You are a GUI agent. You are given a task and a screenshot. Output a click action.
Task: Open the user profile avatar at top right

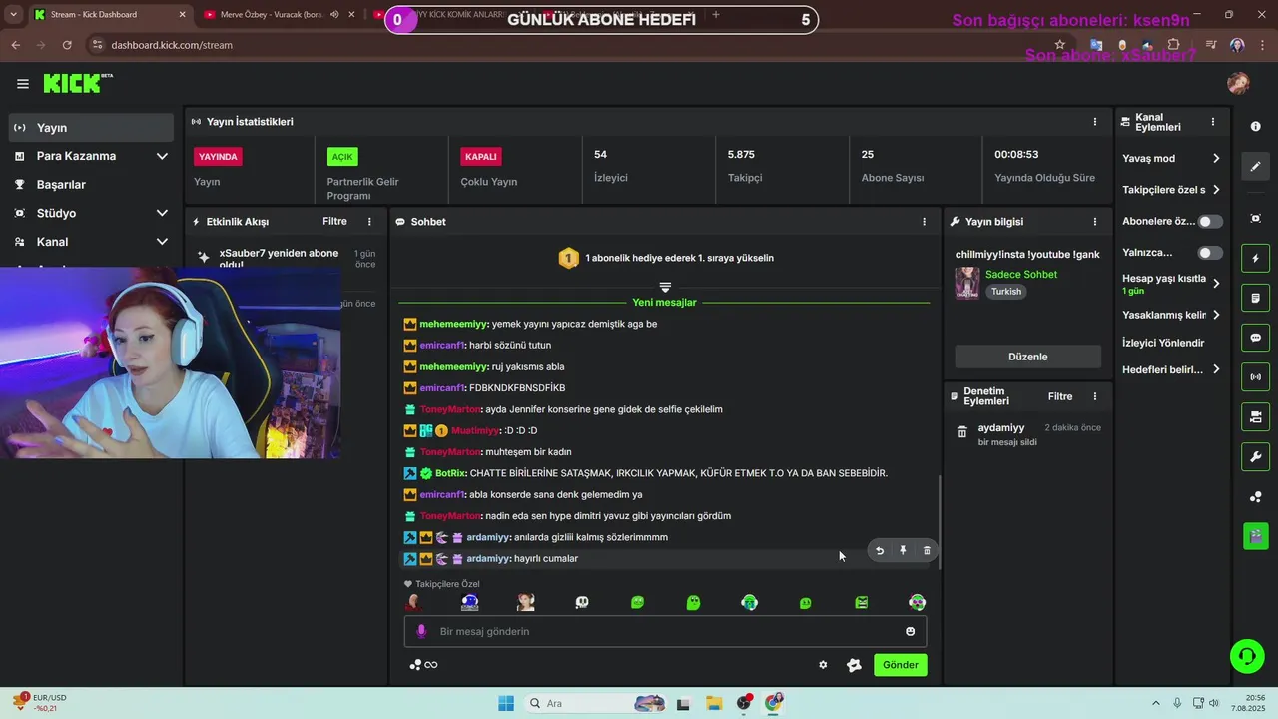1238,83
